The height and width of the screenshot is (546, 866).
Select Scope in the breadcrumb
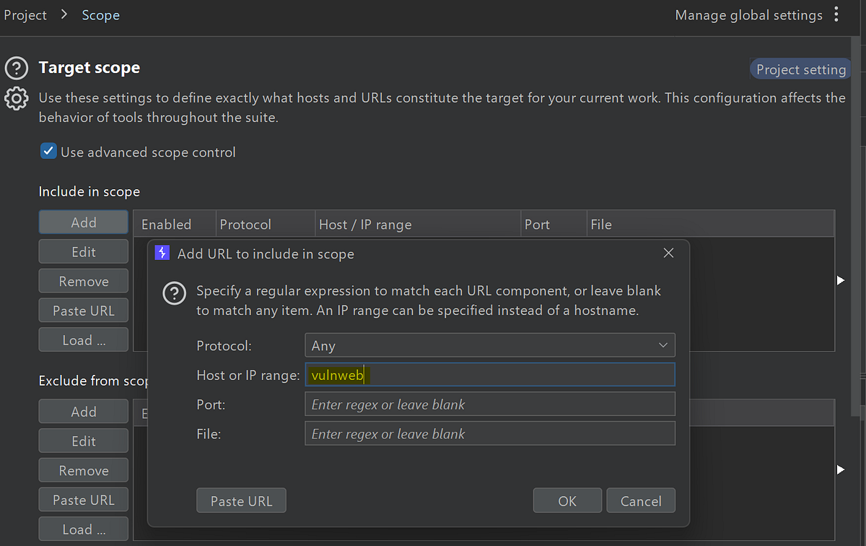100,14
